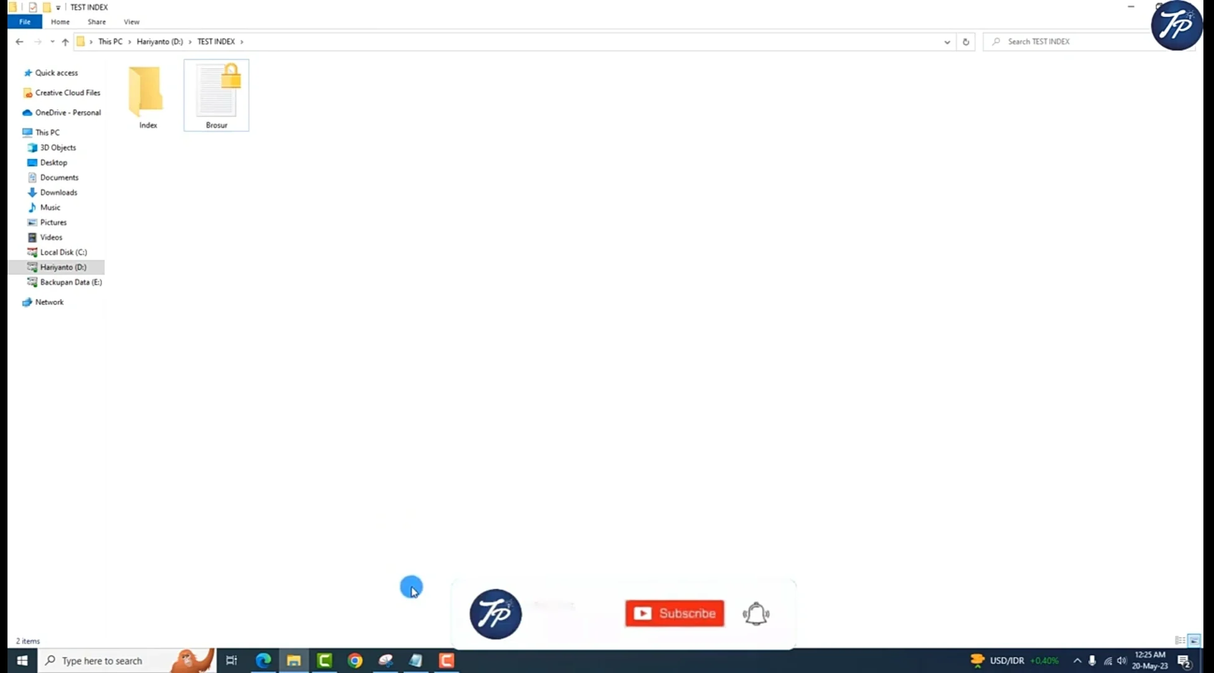Open the Quick Access Toolbar customize dropdown
This screenshot has width=1214, height=673.
pyautogui.click(x=58, y=7)
